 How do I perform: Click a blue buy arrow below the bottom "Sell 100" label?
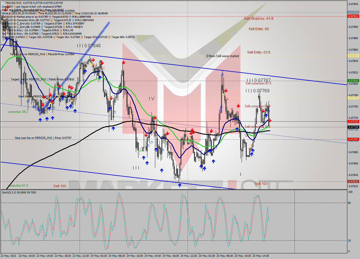(x=180, y=185)
